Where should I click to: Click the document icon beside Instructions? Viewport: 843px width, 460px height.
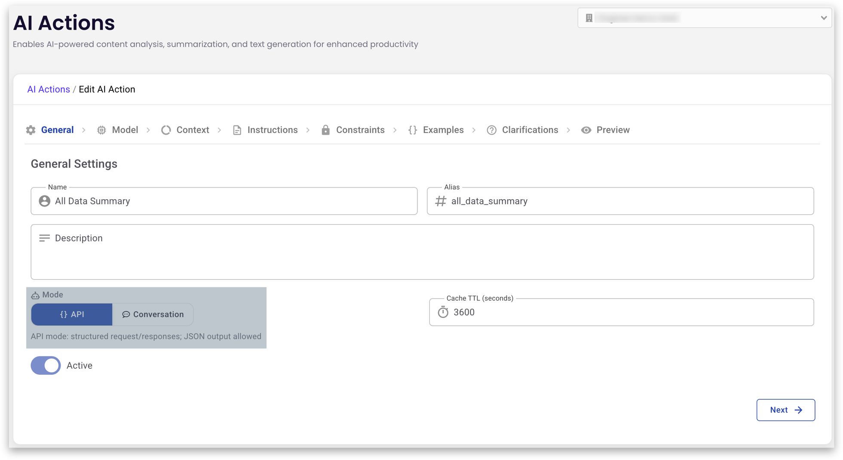pyautogui.click(x=237, y=130)
